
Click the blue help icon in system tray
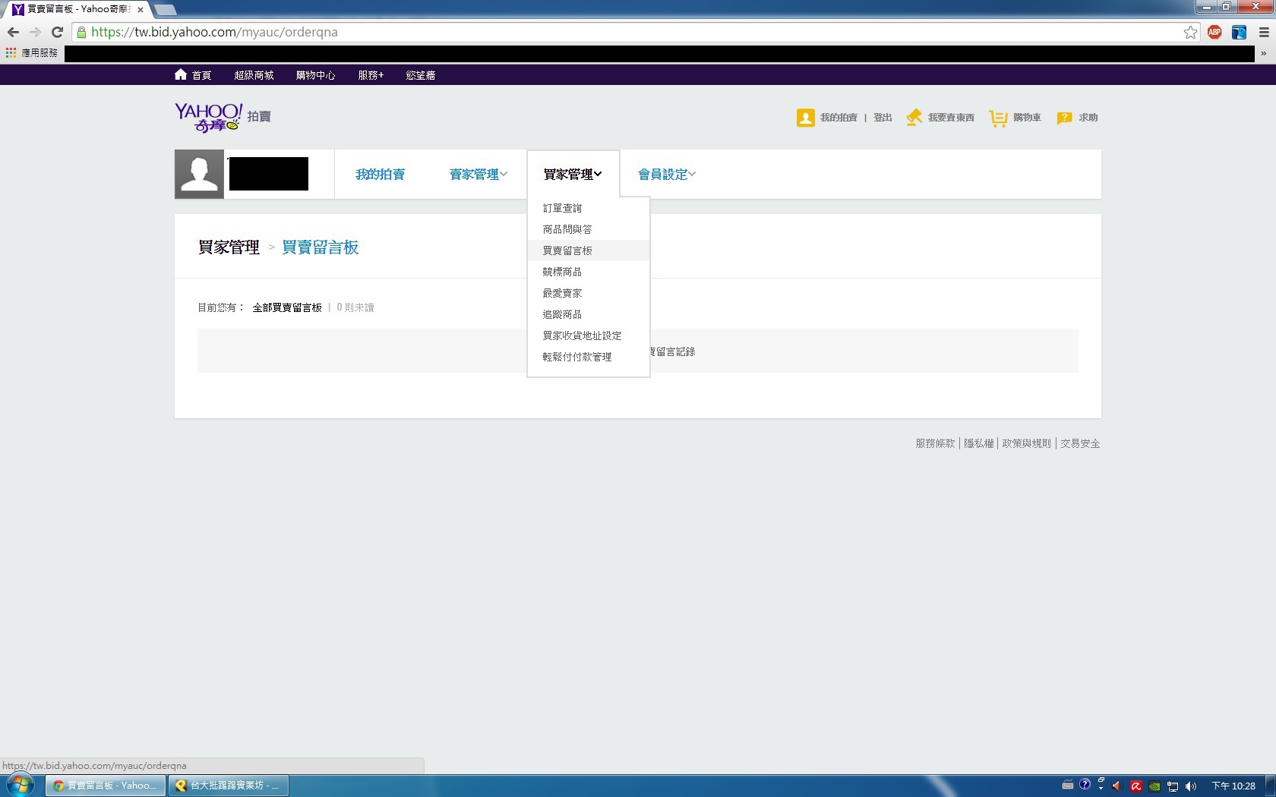tap(1085, 785)
